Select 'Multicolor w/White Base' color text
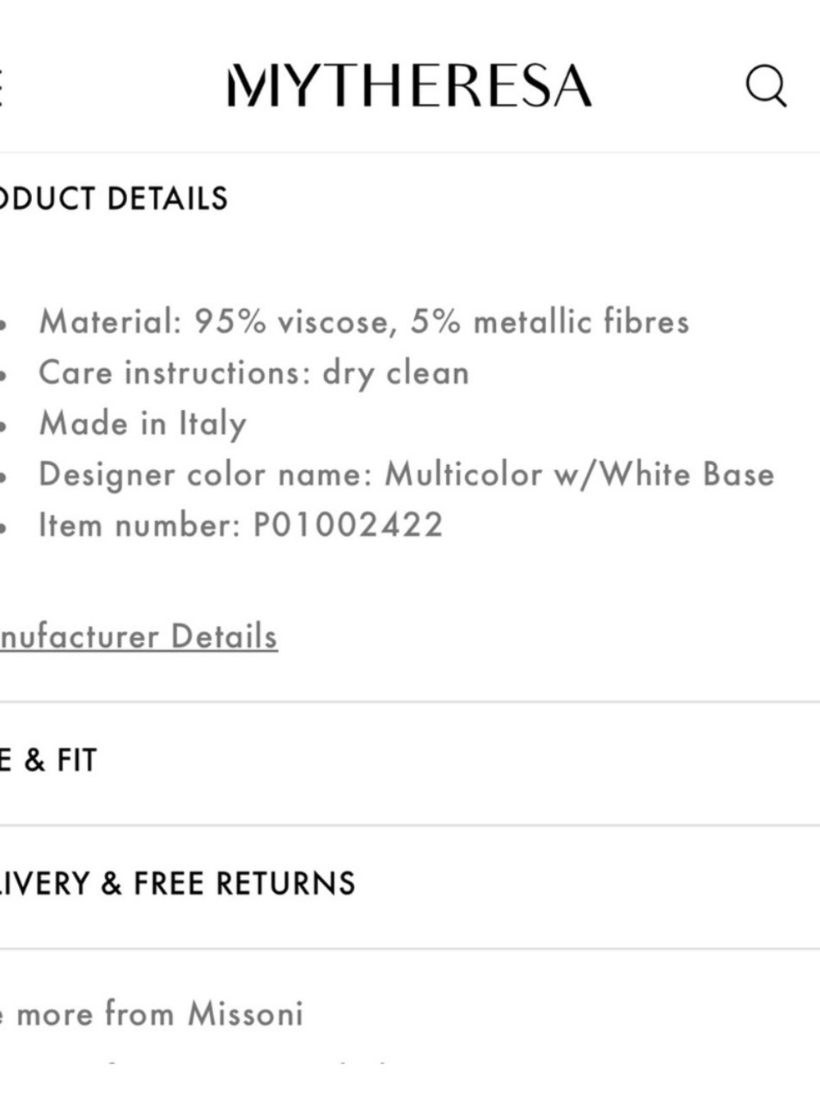The image size is (820, 1093). click(x=580, y=475)
